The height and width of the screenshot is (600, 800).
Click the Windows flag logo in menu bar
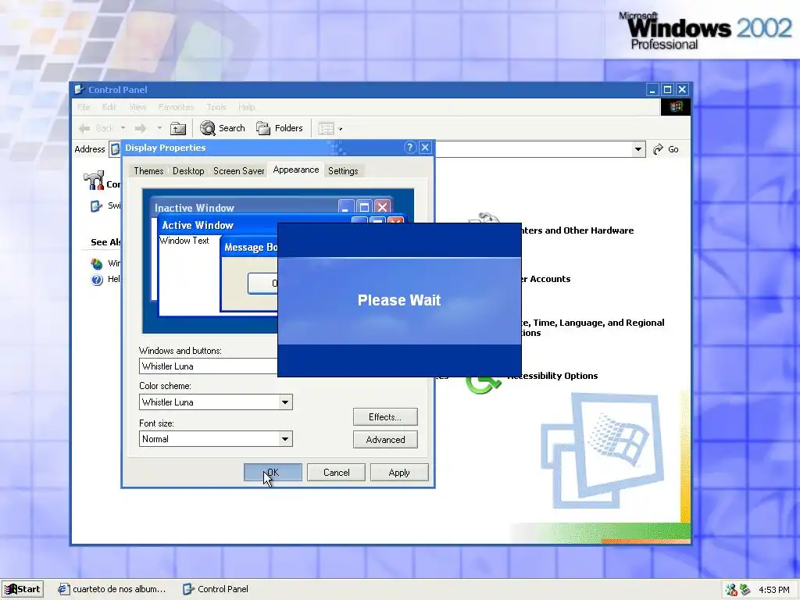pos(676,106)
